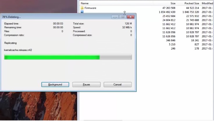Screen dimensions: 214x121
Task: Sort the list by Packed Size column
Action: [x=192, y=3]
